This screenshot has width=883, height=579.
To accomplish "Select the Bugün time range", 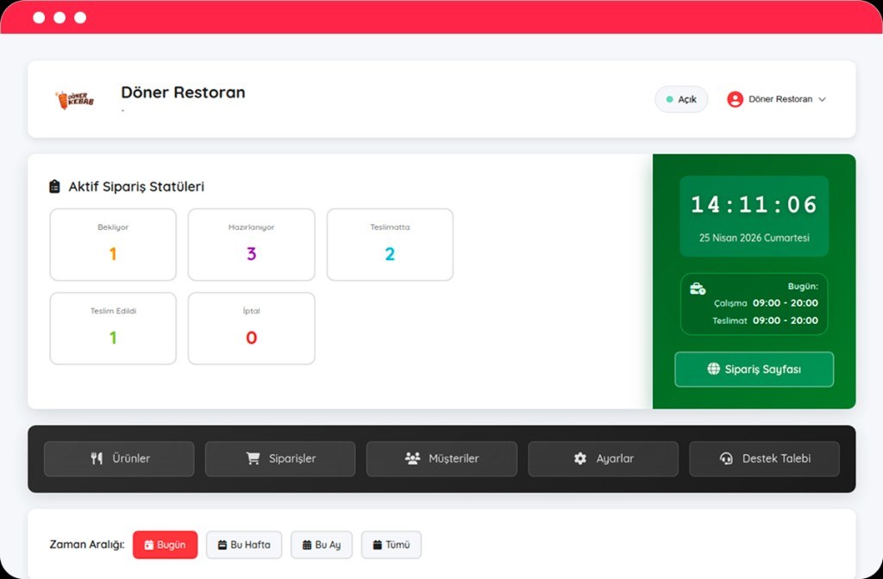I will click(x=165, y=545).
